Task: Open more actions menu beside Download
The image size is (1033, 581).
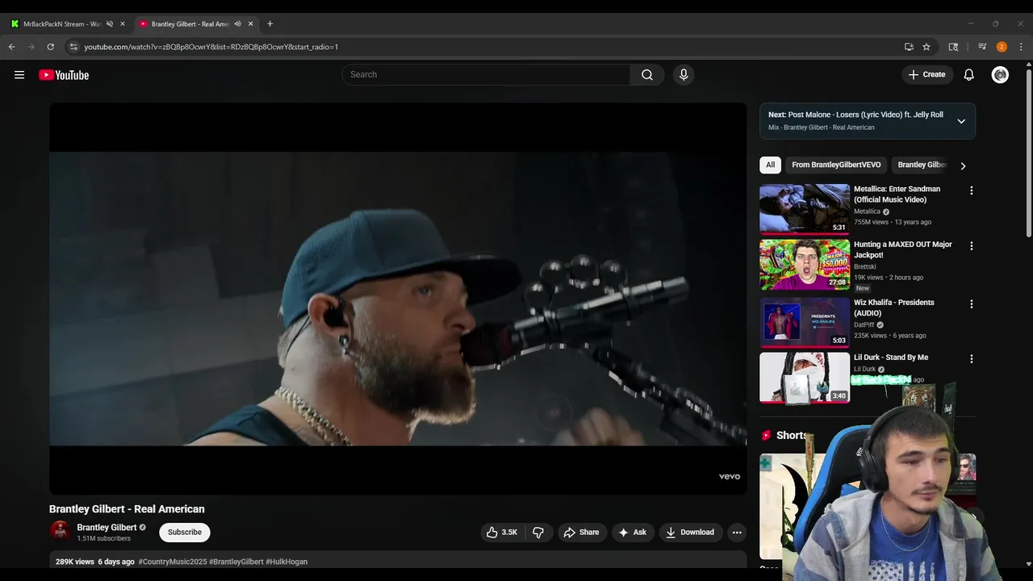Action: [x=736, y=533]
